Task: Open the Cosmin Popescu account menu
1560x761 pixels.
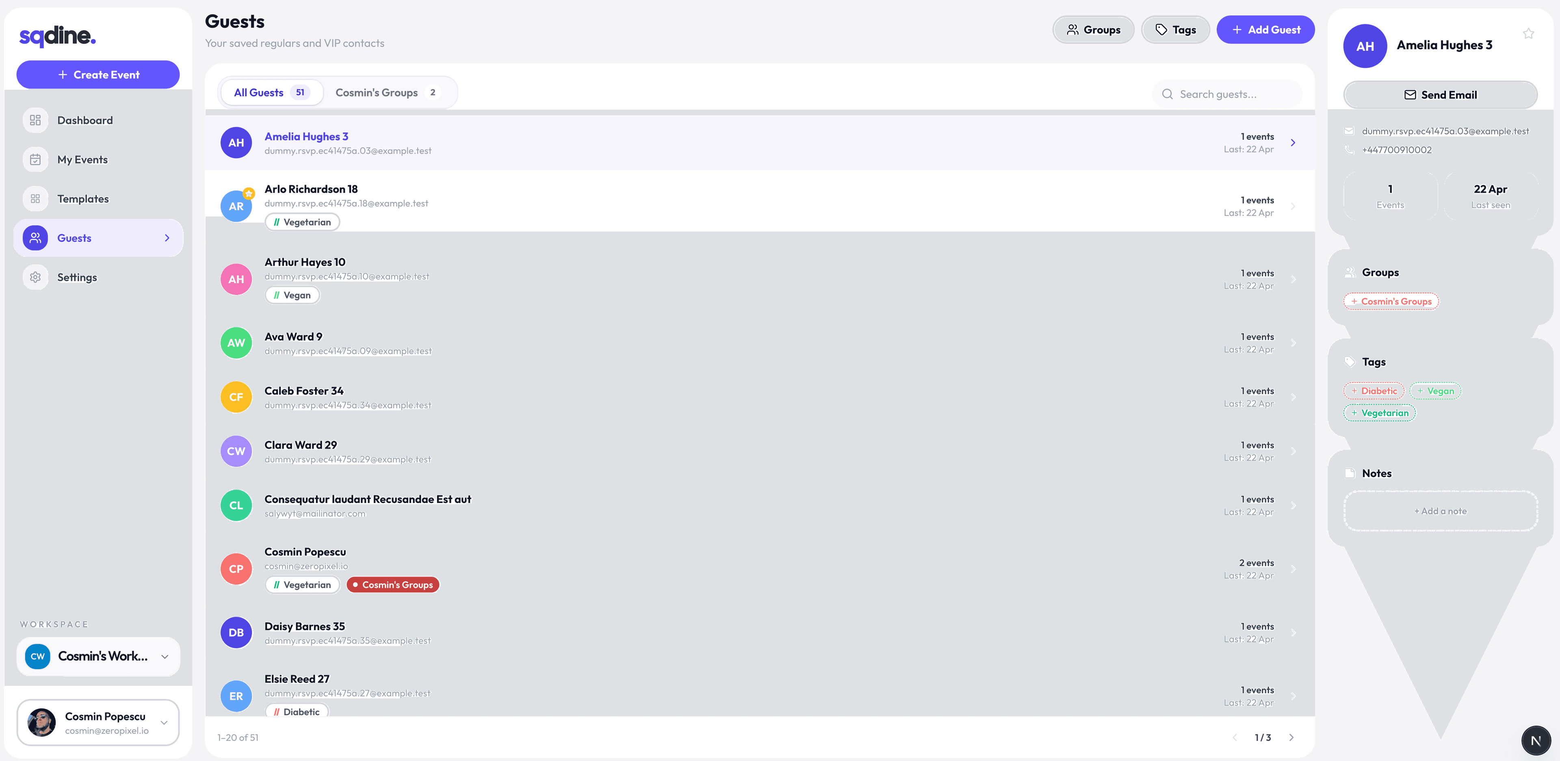Action: point(98,722)
